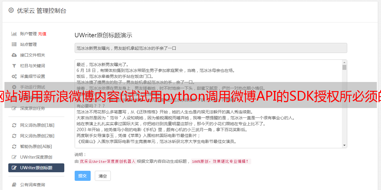
Task: Click the 优采云UWriter深度原创机器人 highlighted text
Action: [108, 162]
